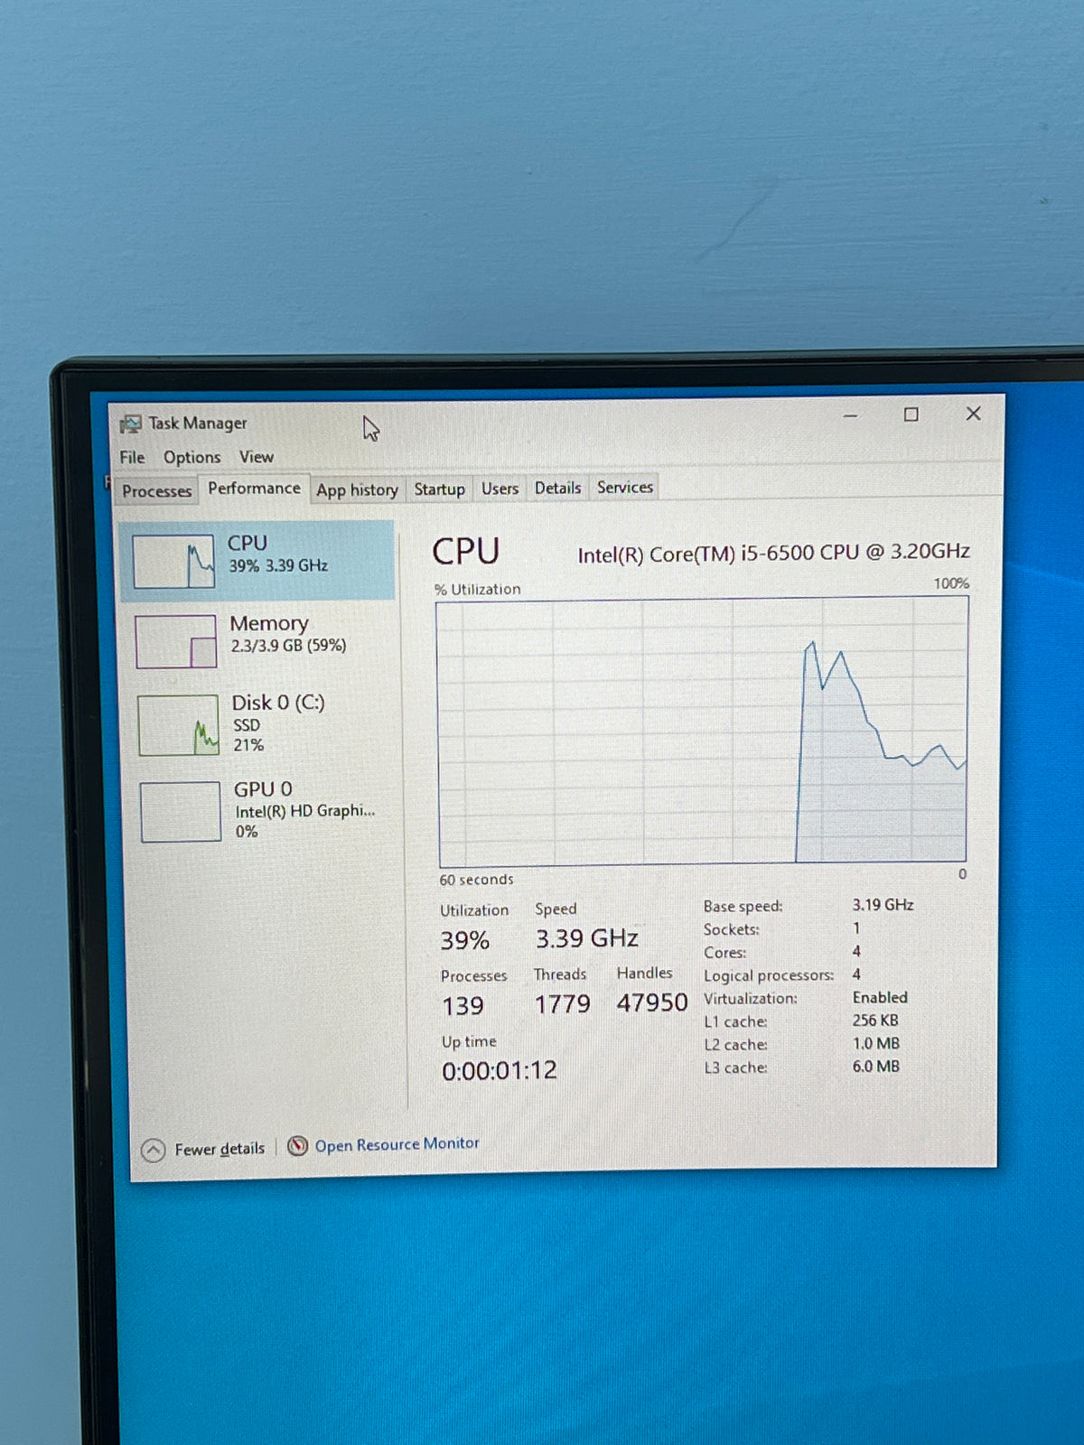
Task: Select the Disk 0 mini graph thumbnail
Action: (x=179, y=724)
